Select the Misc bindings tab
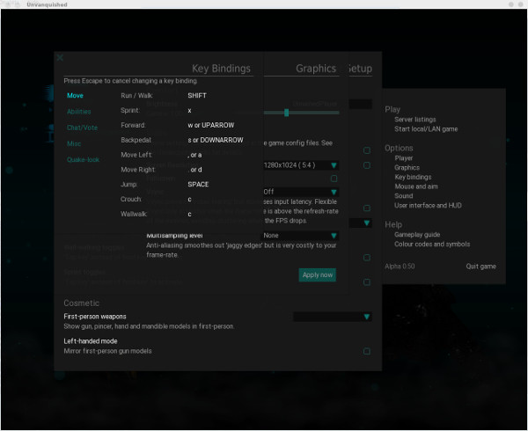This screenshot has width=528, height=431. pos(74,143)
